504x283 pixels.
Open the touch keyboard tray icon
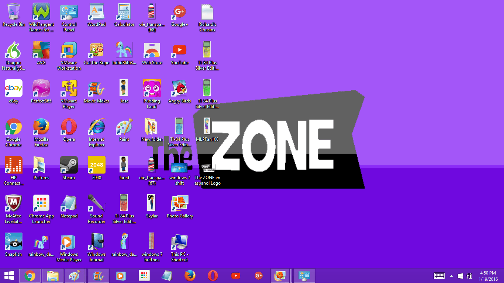[439, 276]
